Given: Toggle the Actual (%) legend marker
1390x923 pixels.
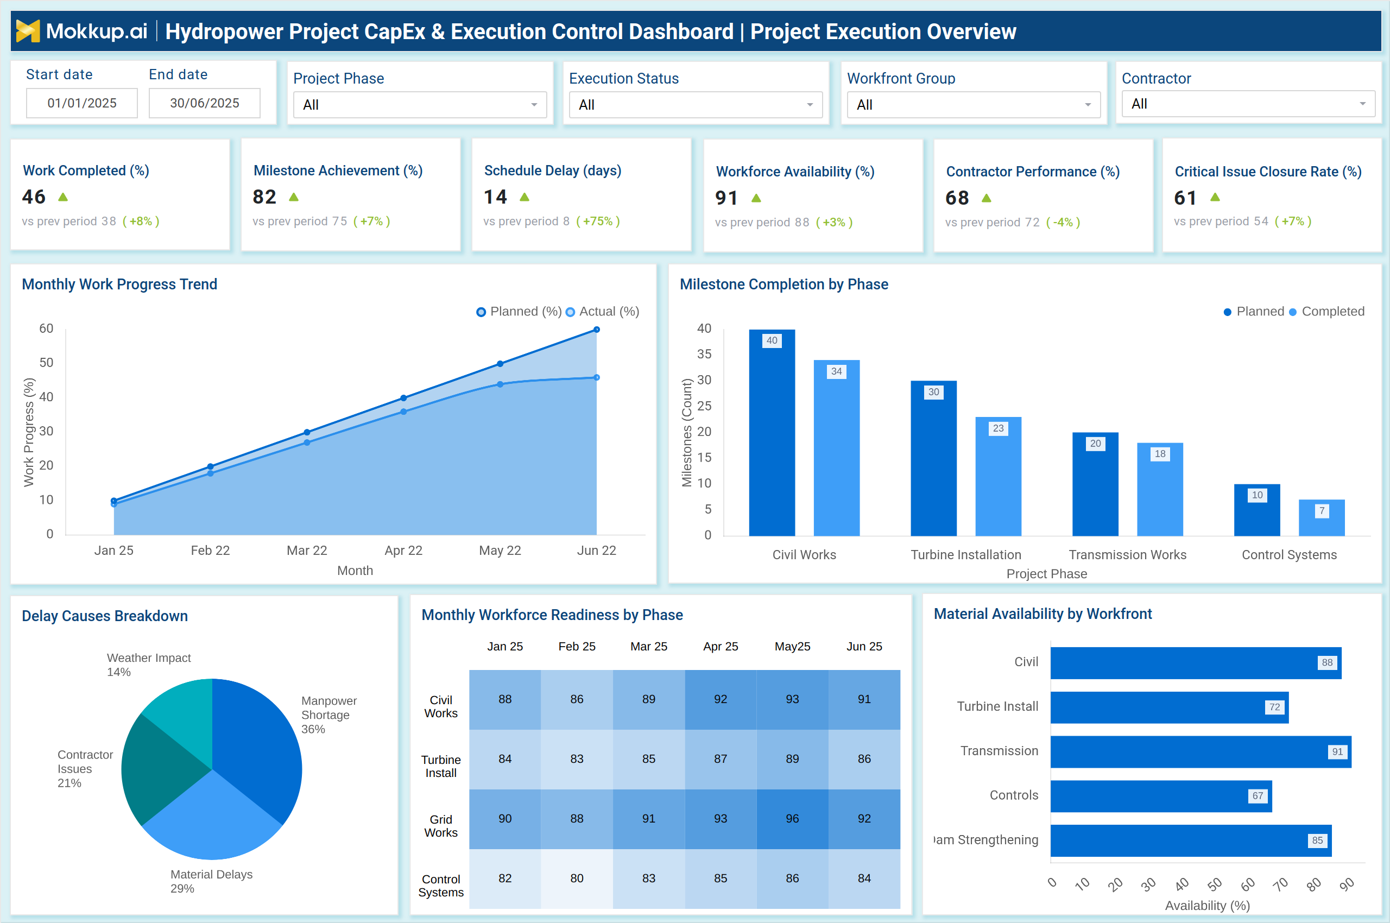Looking at the screenshot, I should (x=570, y=312).
